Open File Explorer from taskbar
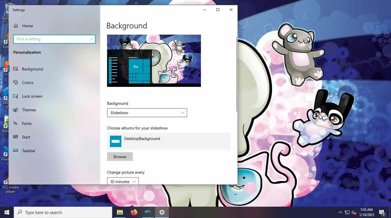Viewport: 391px width, 218px height. coord(120,212)
